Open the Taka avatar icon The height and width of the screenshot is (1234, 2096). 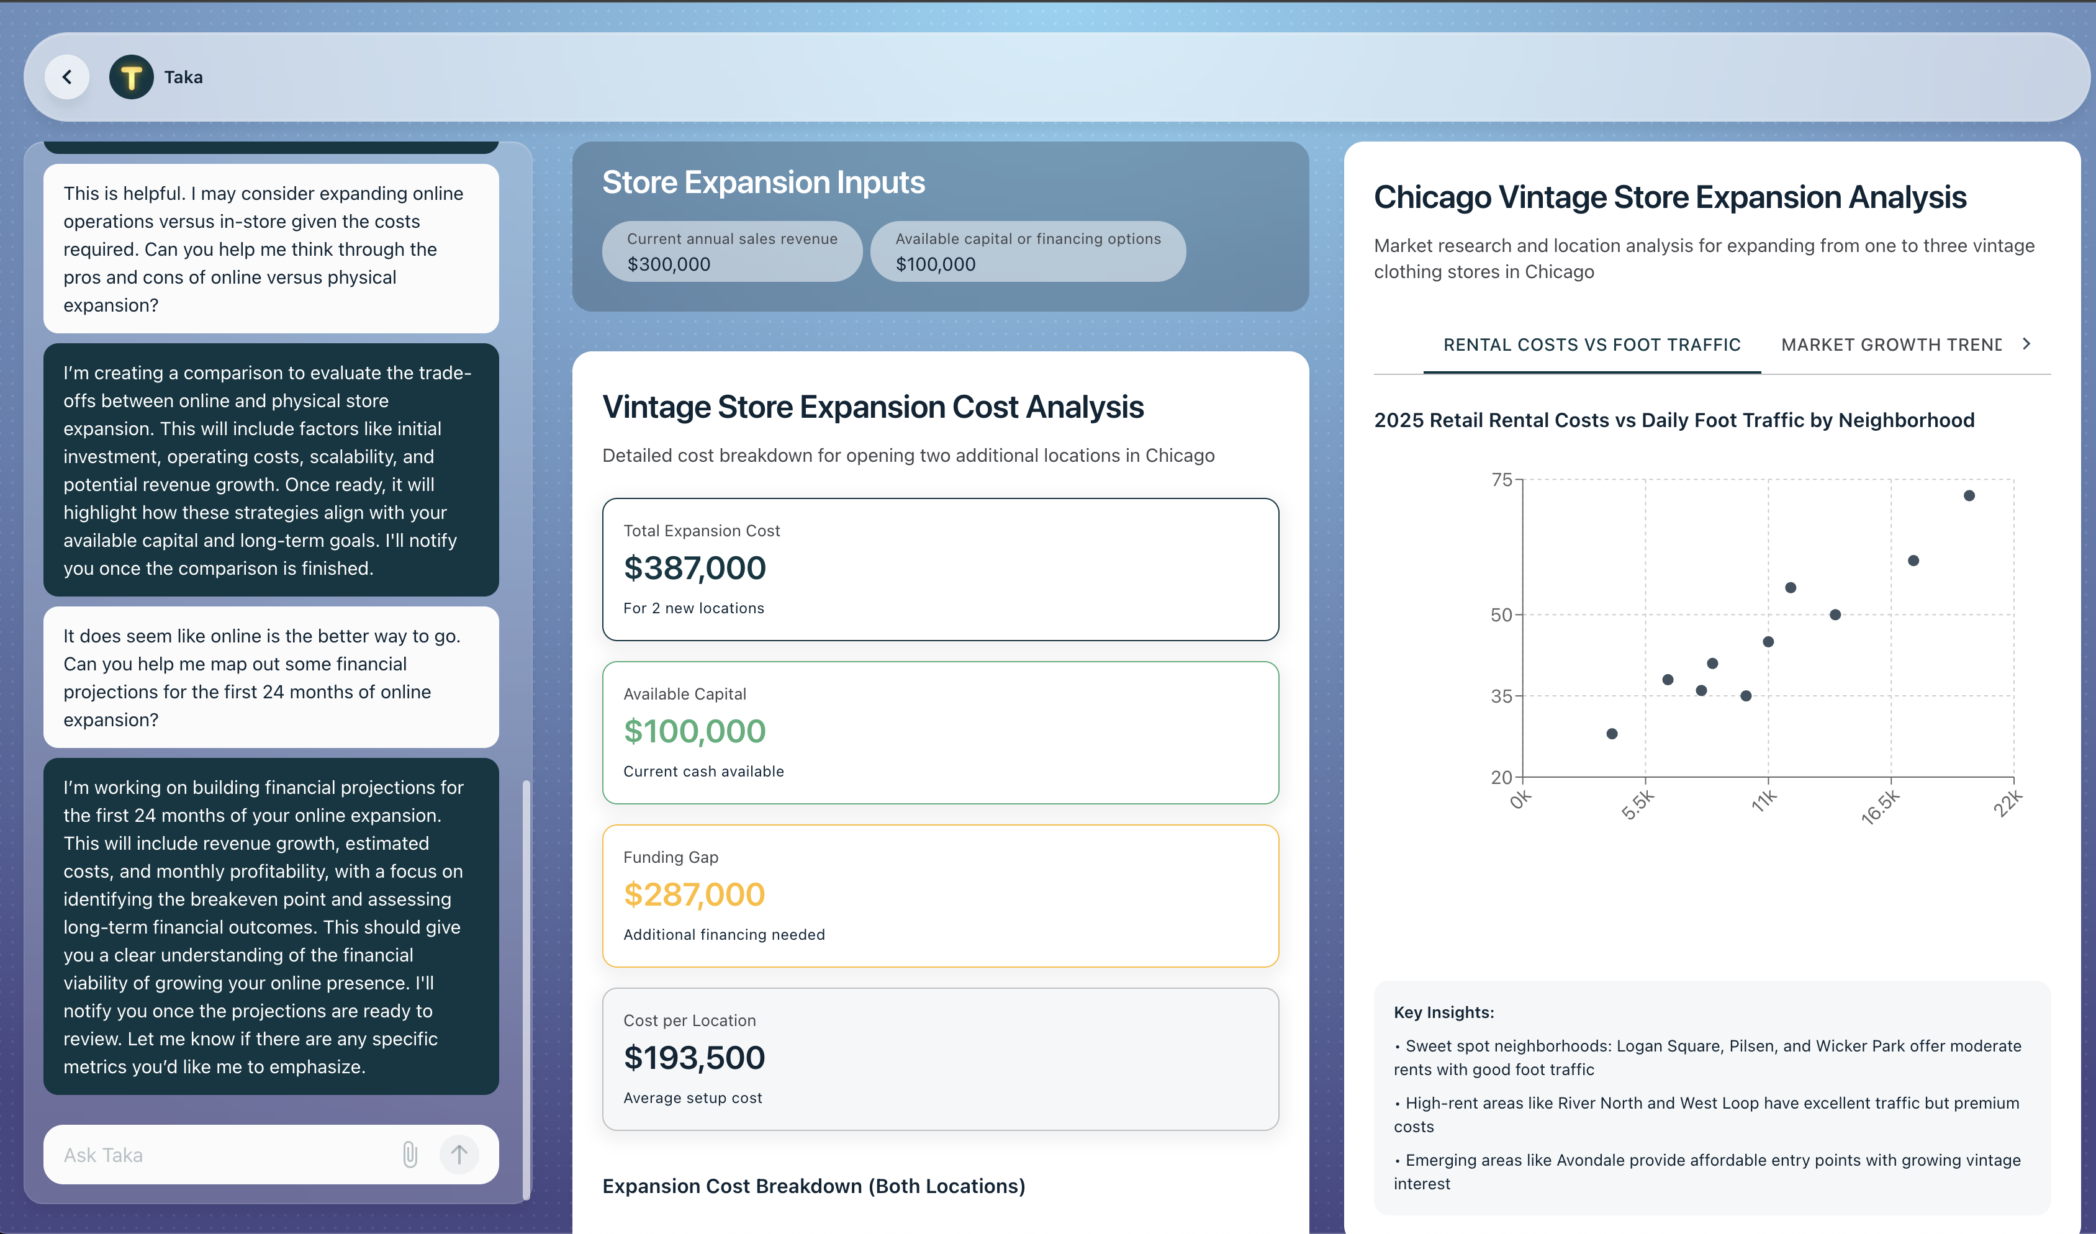(x=132, y=78)
